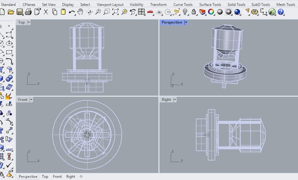The width and height of the screenshot is (298, 180).
Task: Click Zoom Extents icon
Action: pyautogui.click(x=115, y=12)
